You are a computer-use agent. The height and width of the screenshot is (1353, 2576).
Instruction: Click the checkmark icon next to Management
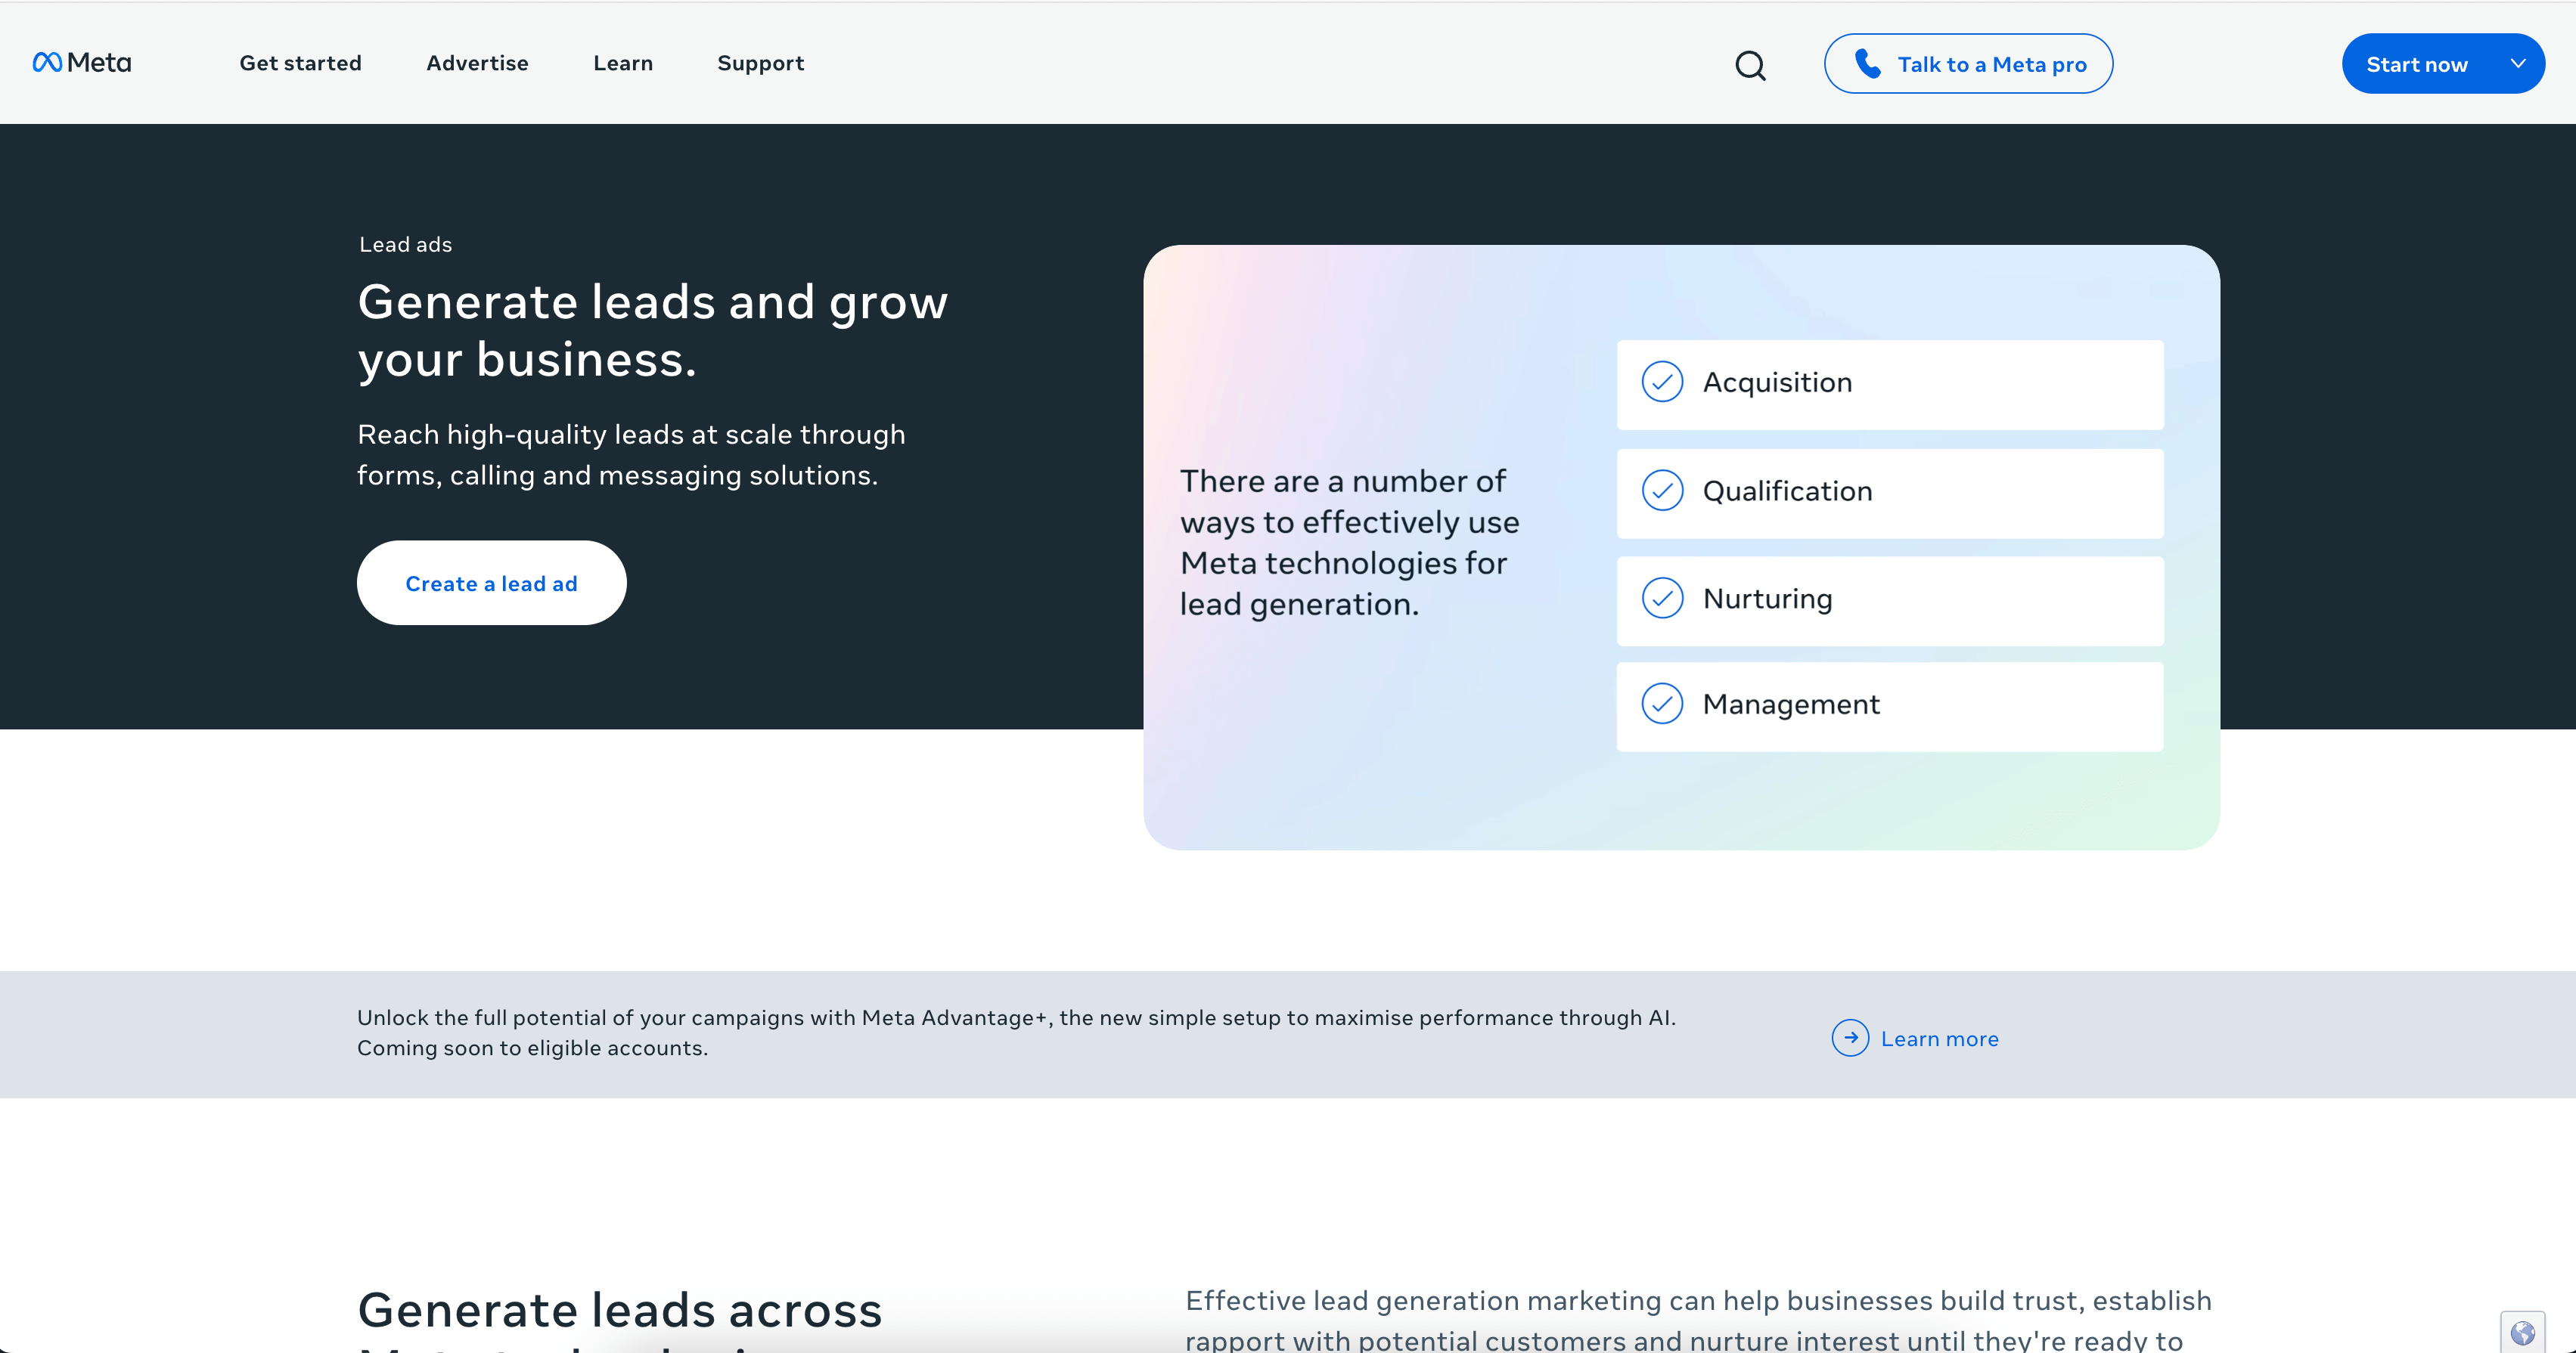(x=1662, y=704)
